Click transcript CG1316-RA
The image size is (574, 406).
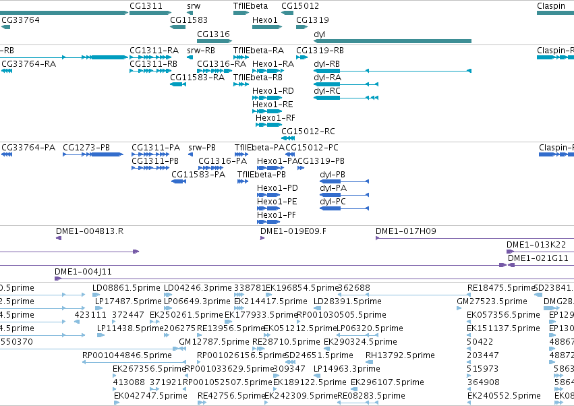tap(221, 63)
